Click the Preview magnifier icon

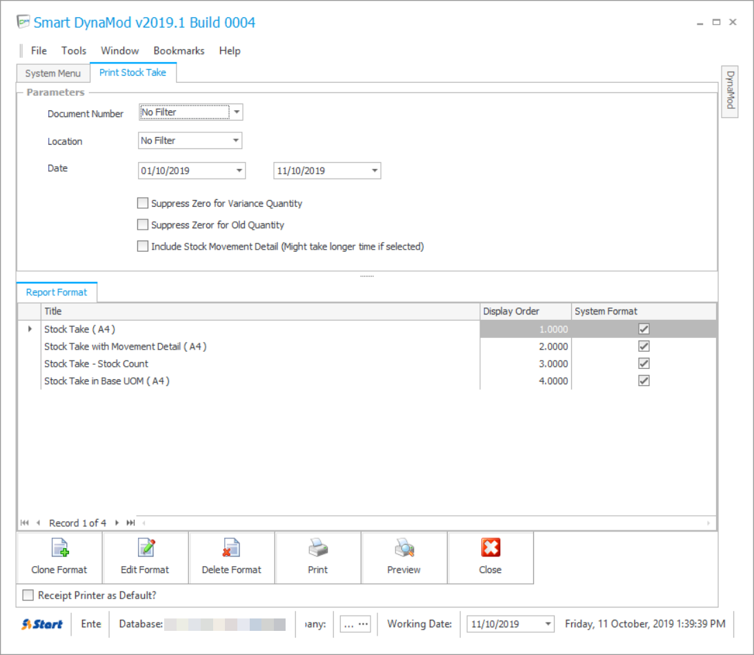pyautogui.click(x=404, y=548)
